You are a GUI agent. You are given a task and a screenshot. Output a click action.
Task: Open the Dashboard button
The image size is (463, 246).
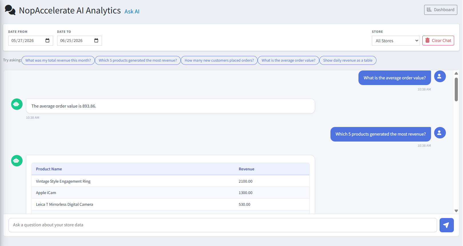pos(440,10)
